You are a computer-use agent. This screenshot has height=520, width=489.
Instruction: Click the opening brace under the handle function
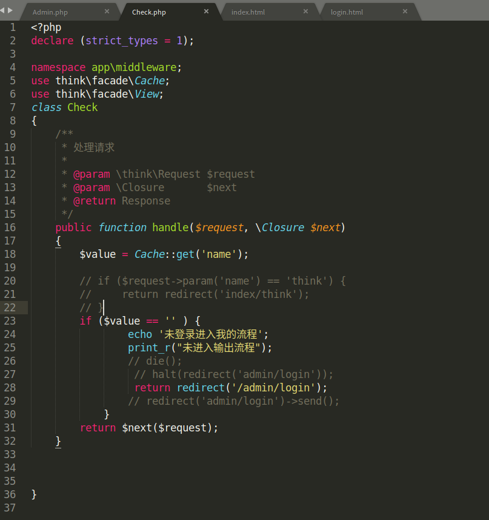click(x=58, y=241)
